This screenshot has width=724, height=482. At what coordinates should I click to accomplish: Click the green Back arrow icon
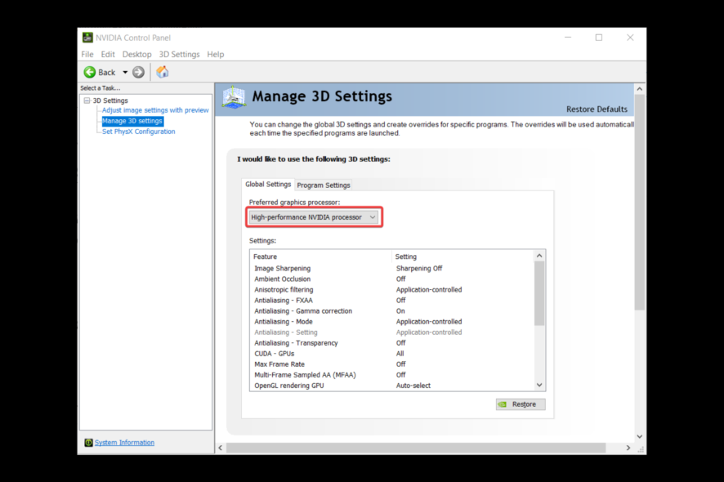coord(90,72)
